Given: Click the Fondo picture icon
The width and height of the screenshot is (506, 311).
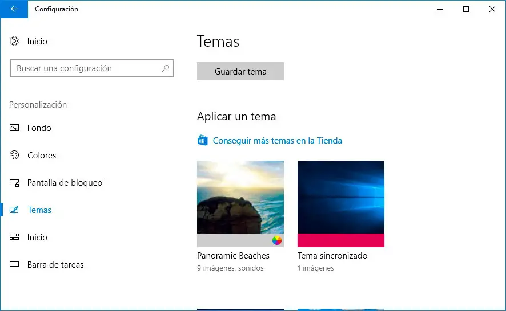Looking at the screenshot, I should 15,128.
